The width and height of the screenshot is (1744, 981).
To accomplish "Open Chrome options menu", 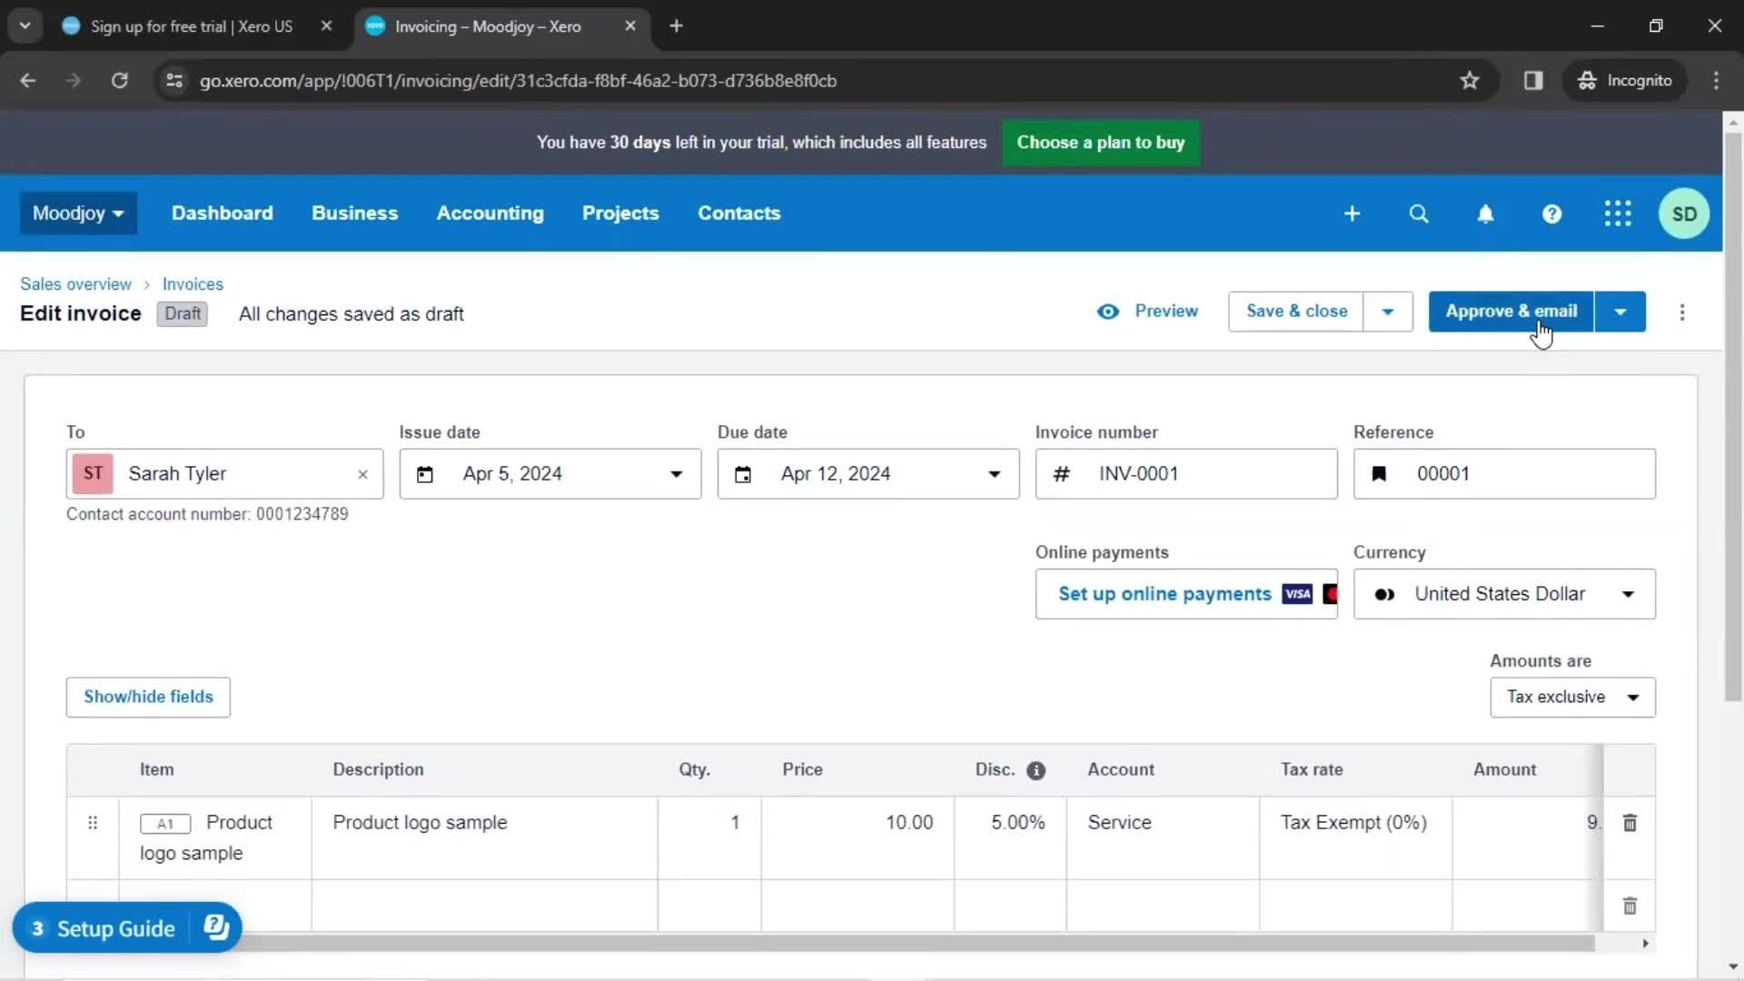I will (1716, 81).
